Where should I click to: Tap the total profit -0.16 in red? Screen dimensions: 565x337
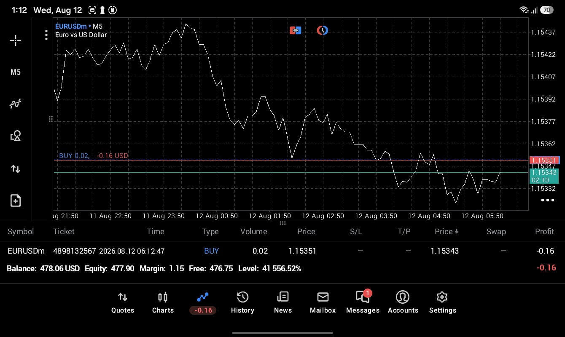tap(546, 267)
